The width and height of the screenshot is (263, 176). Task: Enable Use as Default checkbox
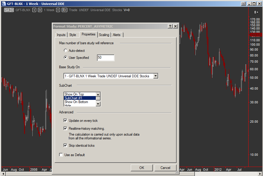[61, 155]
